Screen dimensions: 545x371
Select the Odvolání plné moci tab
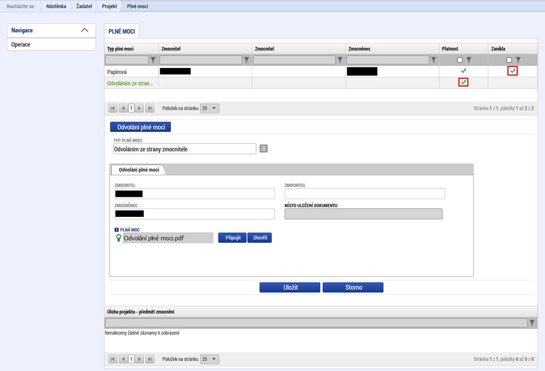[x=139, y=170]
